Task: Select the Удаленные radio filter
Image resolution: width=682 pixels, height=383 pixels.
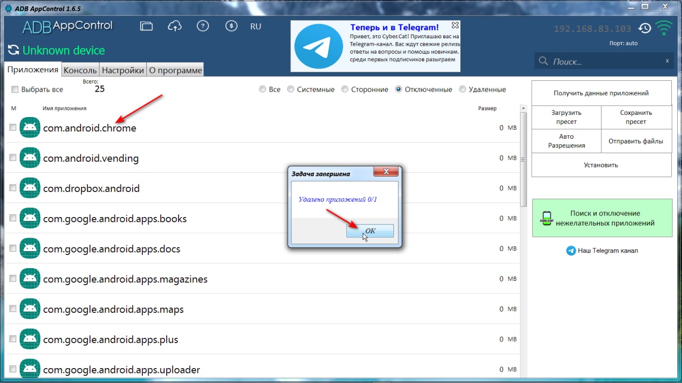Action: (462, 89)
